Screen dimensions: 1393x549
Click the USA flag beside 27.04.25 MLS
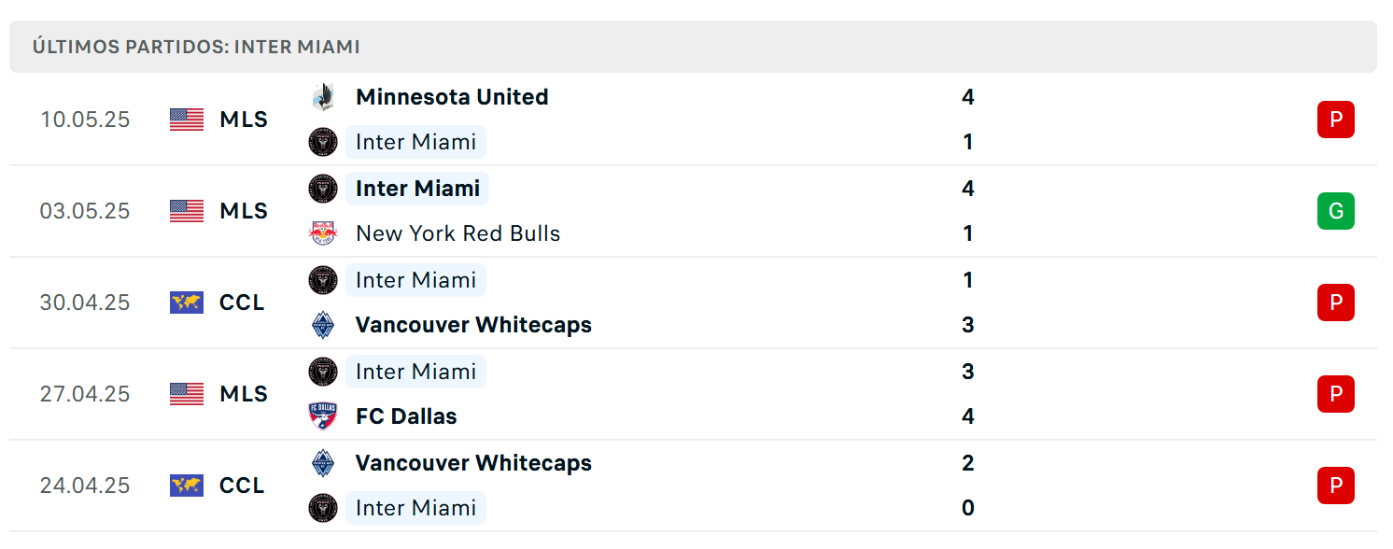coord(187,394)
